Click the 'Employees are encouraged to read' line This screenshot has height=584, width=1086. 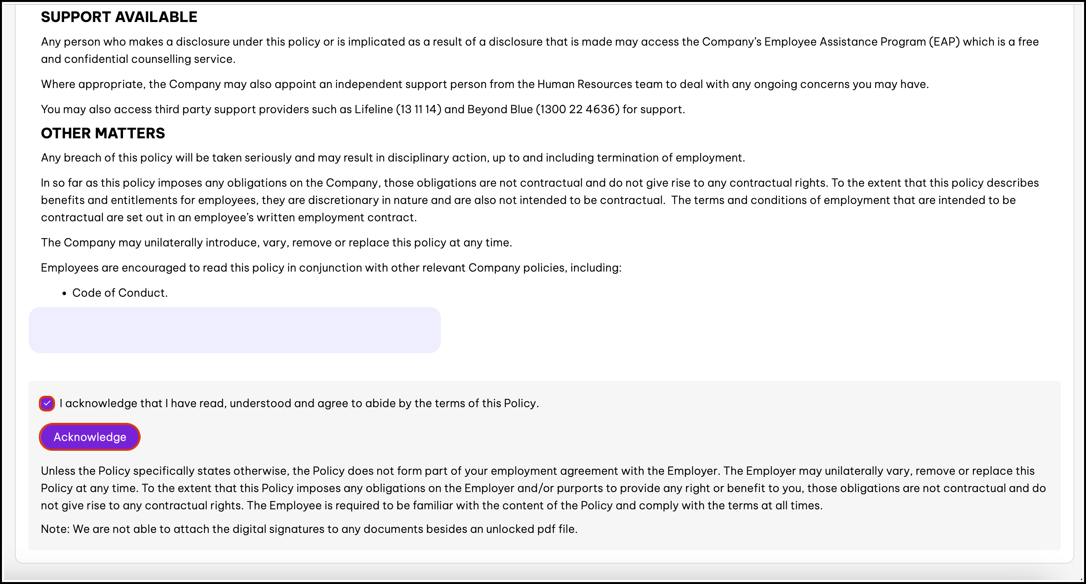click(x=331, y=268)
